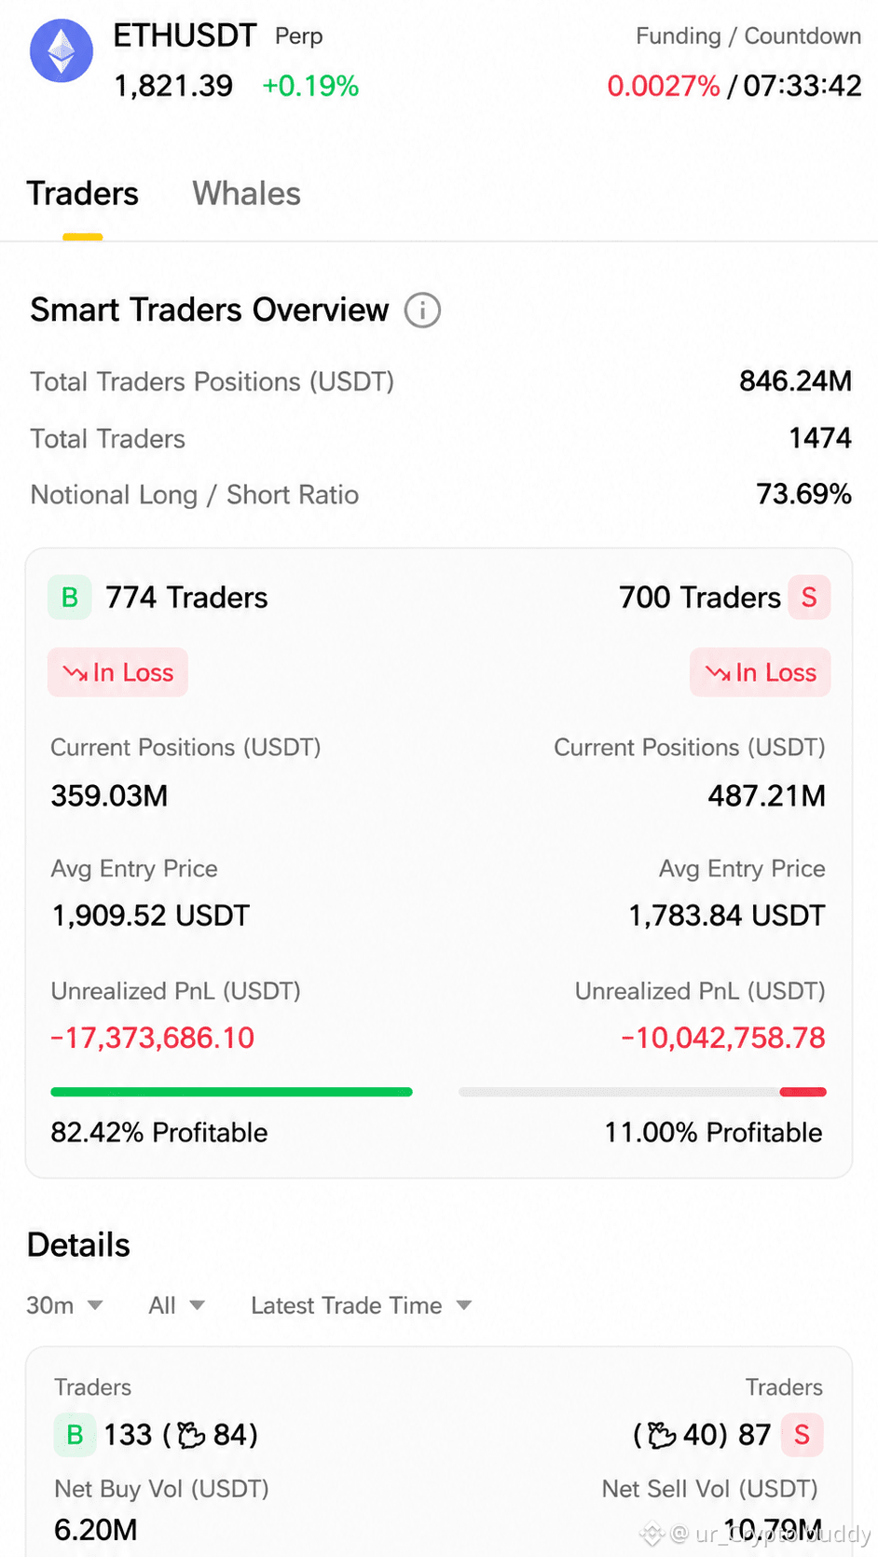
Task: Click the short side In Loss tag
Action: (761, 672)
